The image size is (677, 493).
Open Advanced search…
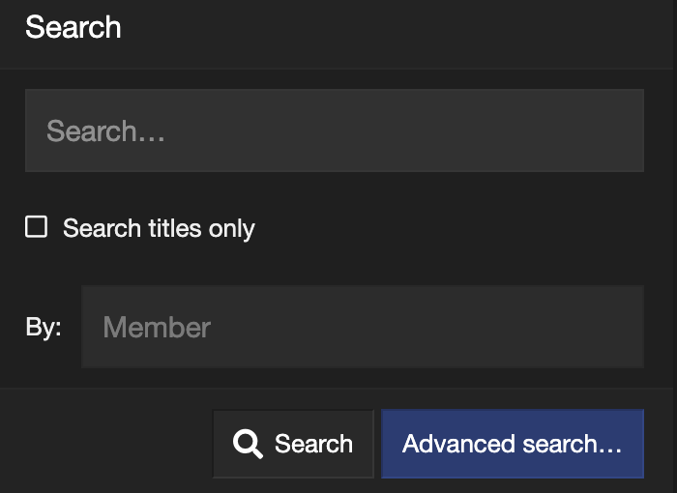coord(512,445)
